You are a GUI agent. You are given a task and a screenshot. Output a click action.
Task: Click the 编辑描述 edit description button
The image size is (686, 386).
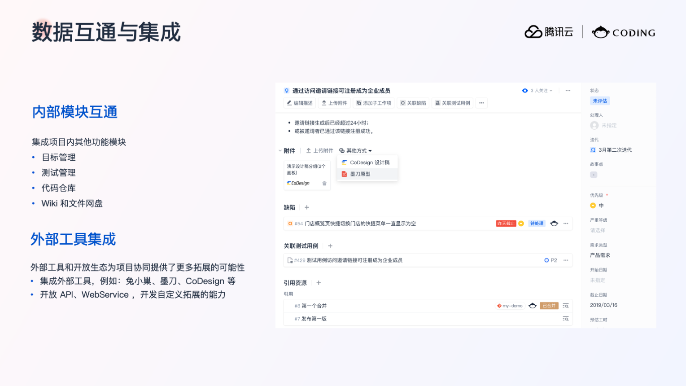click(x=300, y=103)
